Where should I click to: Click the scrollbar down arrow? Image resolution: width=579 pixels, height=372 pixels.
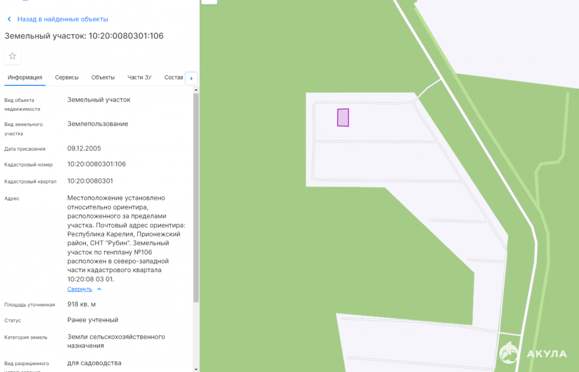point(196,369)
